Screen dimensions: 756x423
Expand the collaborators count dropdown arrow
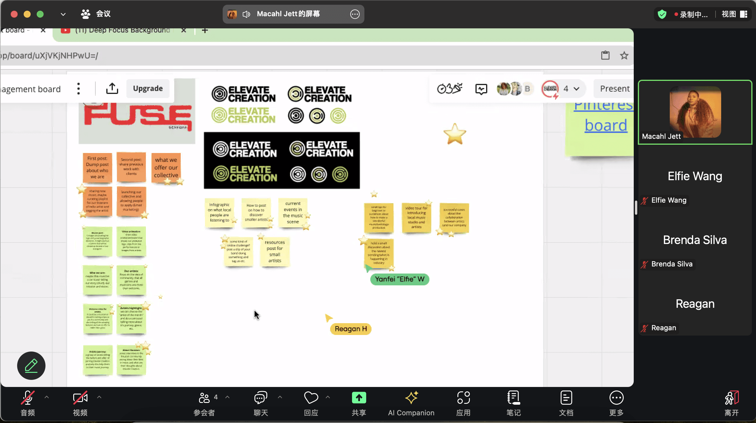coord(576,89)
